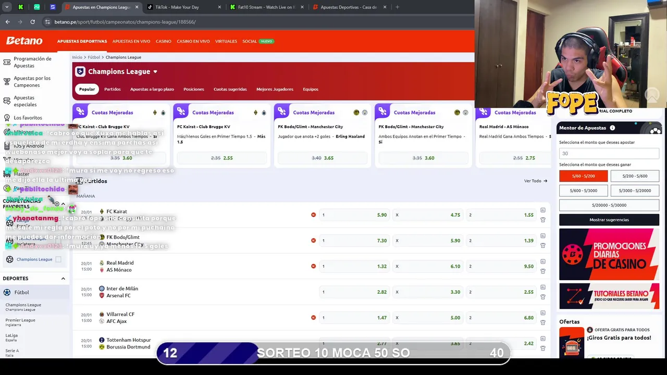667x375 pixels.
Task: Switch to the Partidos tab
Action: 112,89
